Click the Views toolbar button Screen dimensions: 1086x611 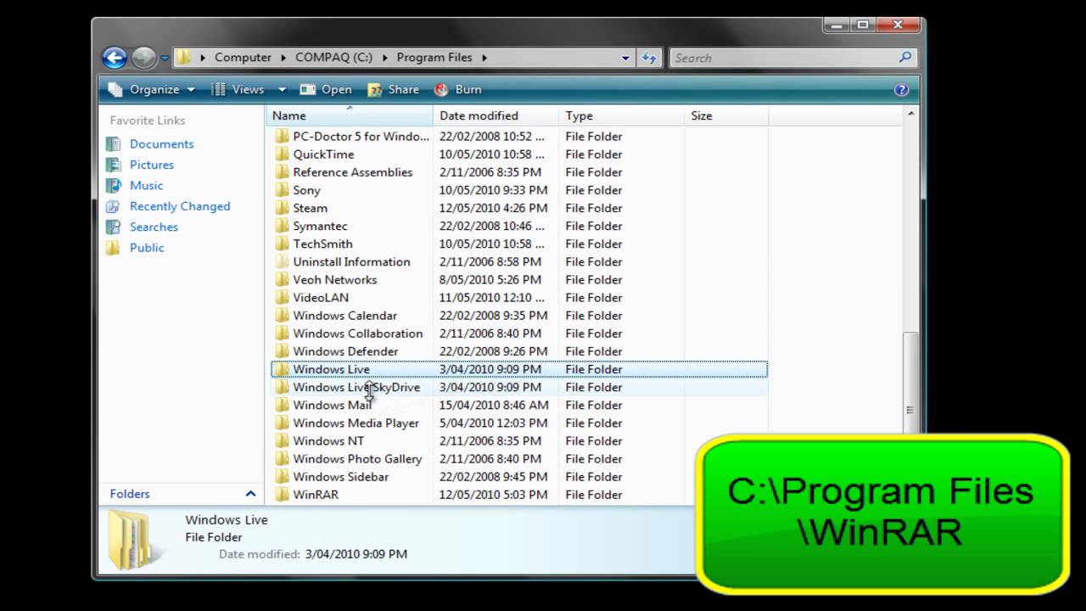pyautogui.click(x=238, y=89)
